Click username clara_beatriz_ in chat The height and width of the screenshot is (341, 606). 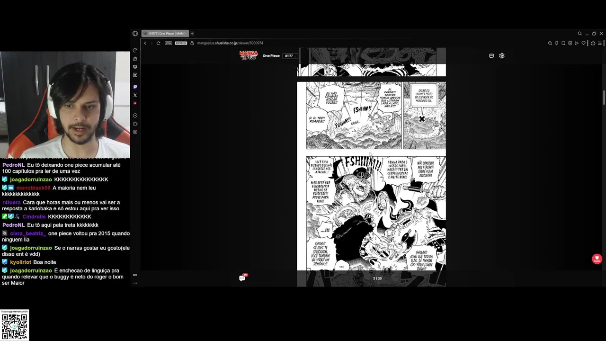coord(28,233)
